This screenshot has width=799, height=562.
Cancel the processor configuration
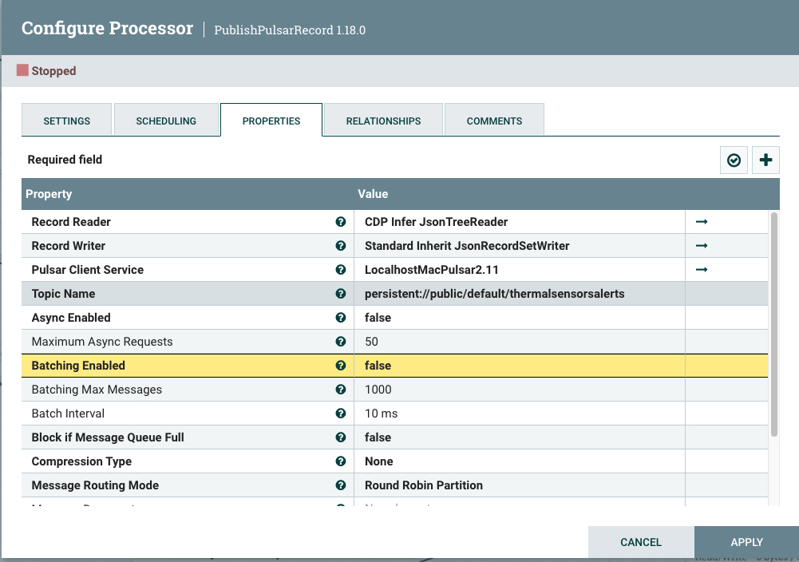[640, 542]
